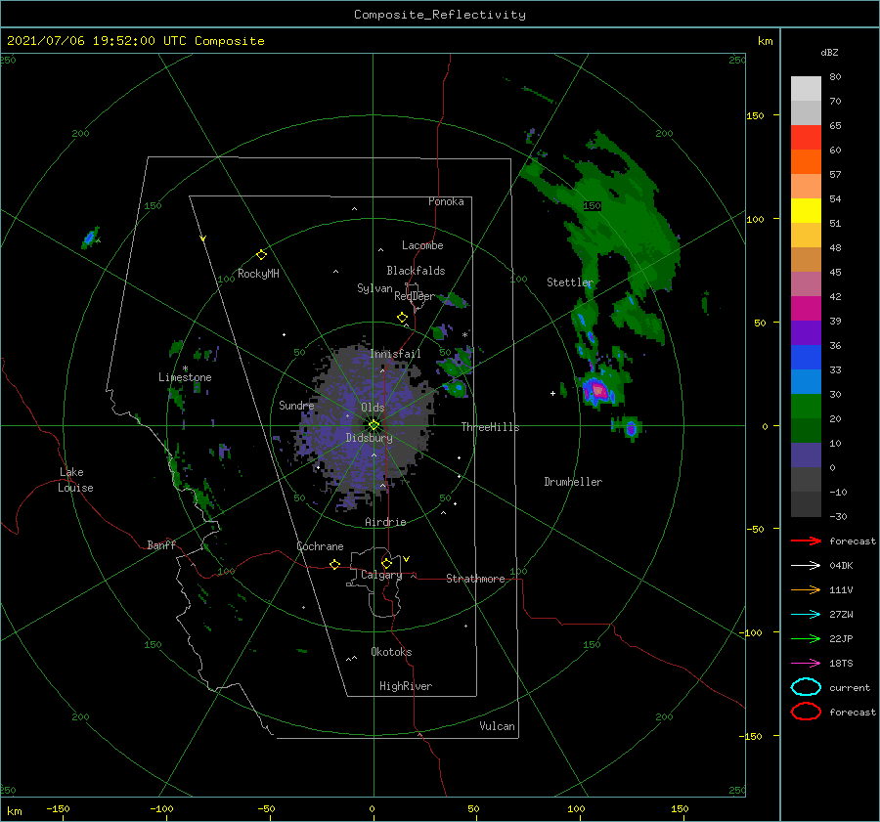This screenshot has width=880, height=822.
Task: Select the dark orange swatch in dBZ scale
Action: 806,161
